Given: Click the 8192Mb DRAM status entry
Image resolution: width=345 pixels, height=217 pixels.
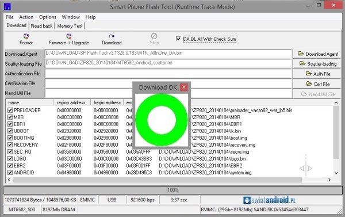Looking at the screenshot, I should tap(59, 210).
